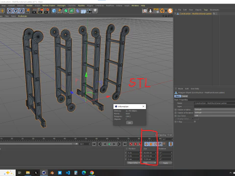The width and height of the screenshot is (235, 176).
Task: Open Google Chrome from taskbar
Action: pos(92,173)
